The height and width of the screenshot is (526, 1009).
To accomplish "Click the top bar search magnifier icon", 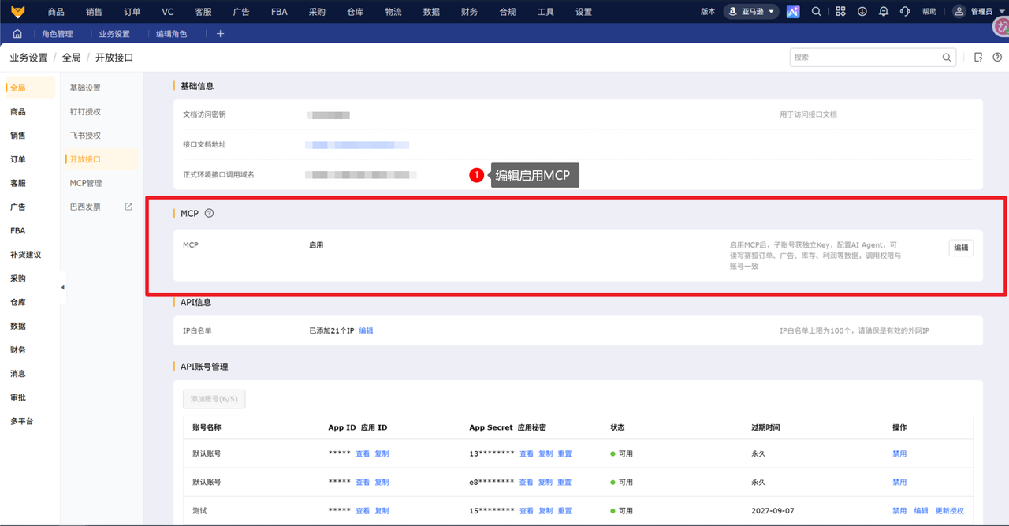I will (x=817, y=11).
